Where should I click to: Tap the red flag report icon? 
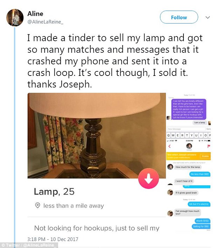tap(209, 146)
